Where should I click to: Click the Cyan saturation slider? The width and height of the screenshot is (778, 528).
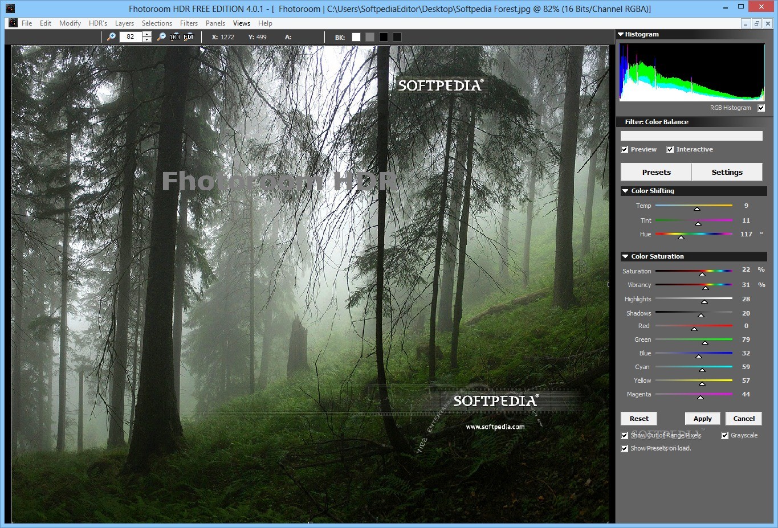coord(694,367)
